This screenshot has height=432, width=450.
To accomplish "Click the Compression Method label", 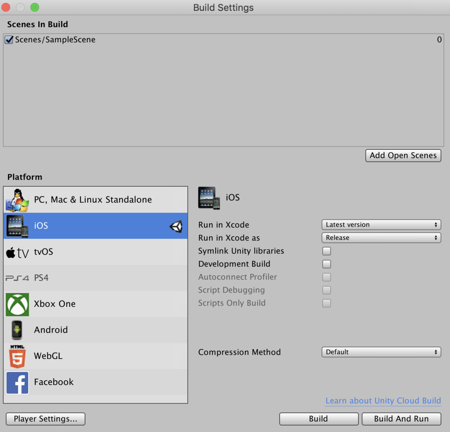I will tap(240, 352).
